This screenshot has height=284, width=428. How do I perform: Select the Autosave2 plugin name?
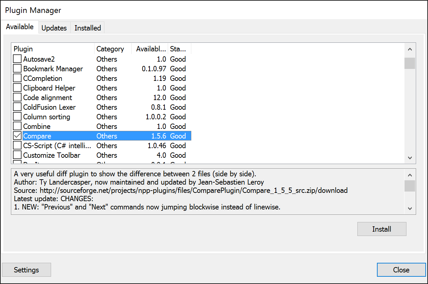[x=39, y=59]
